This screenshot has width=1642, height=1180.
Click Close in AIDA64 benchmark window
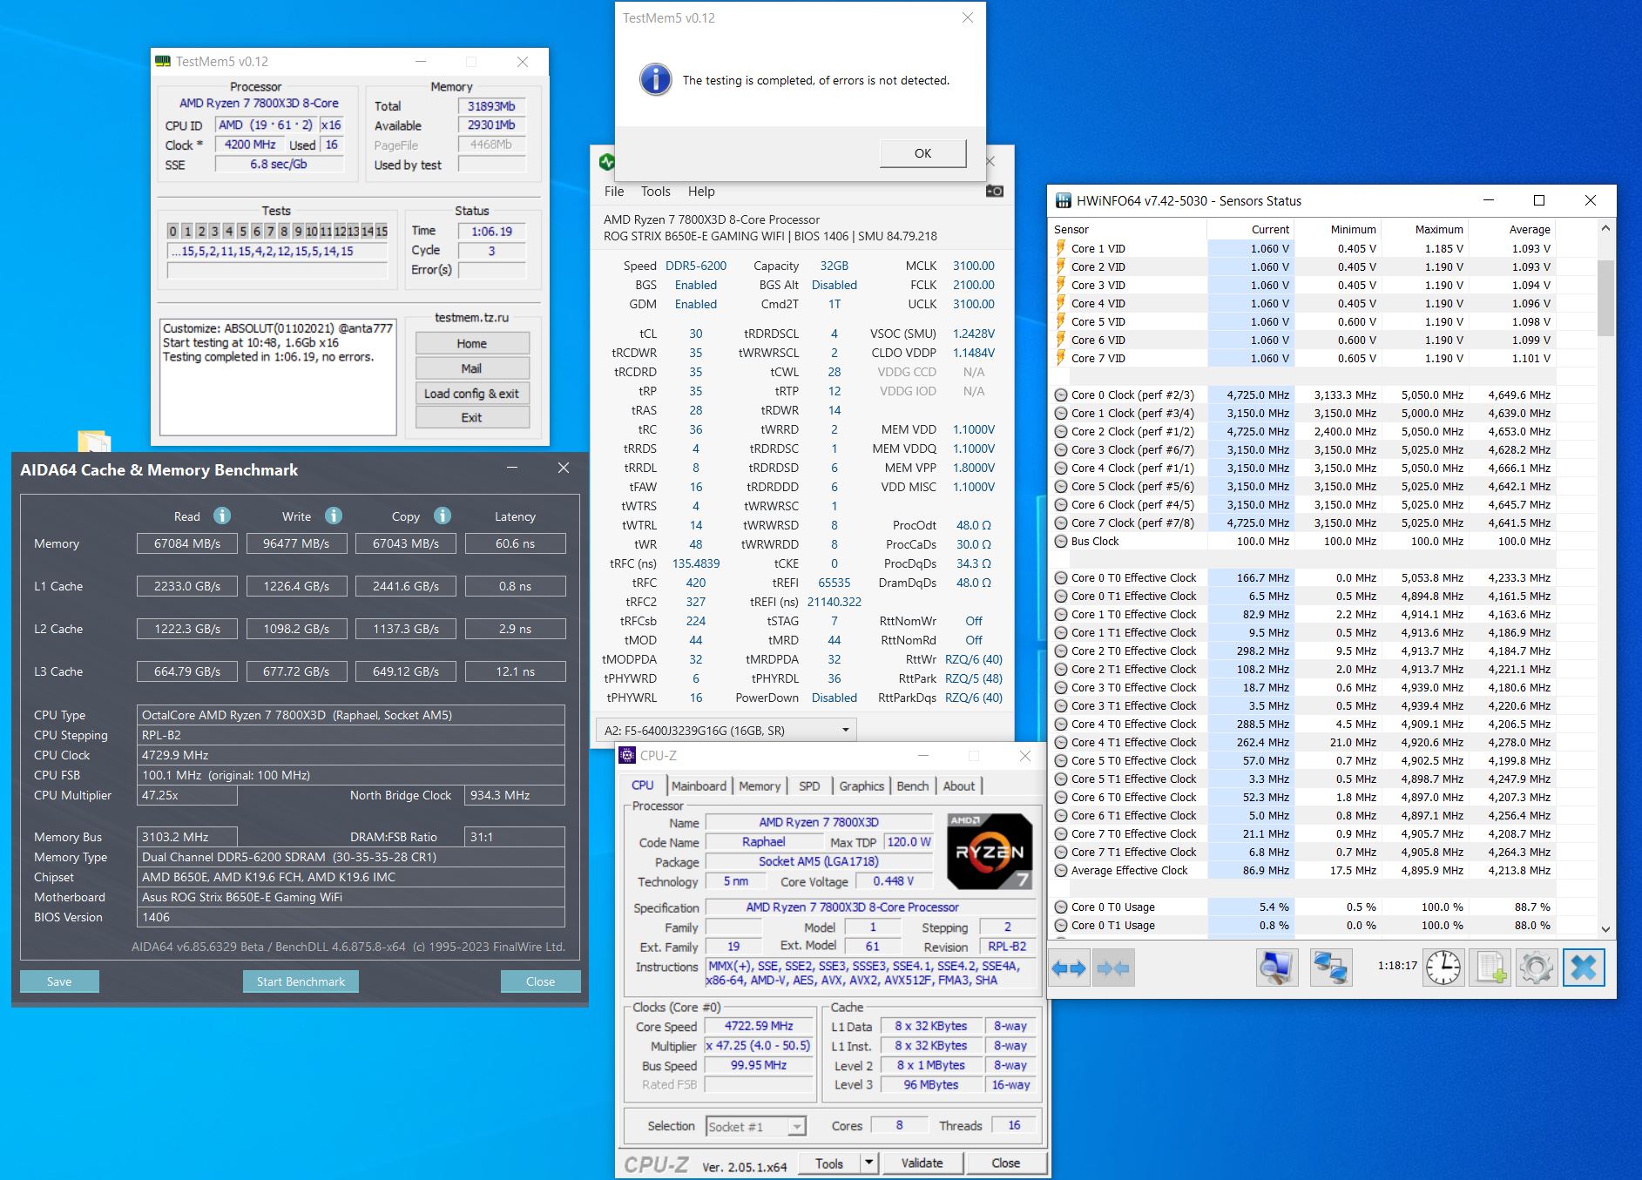coord(540,981)
